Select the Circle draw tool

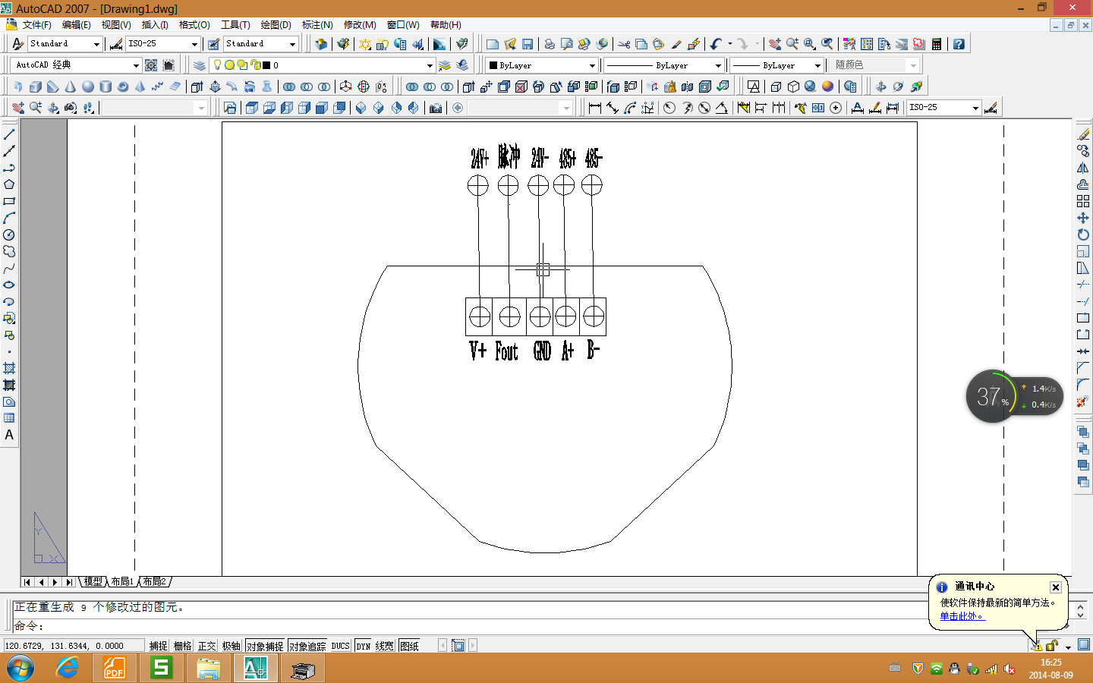click(9, 234)
